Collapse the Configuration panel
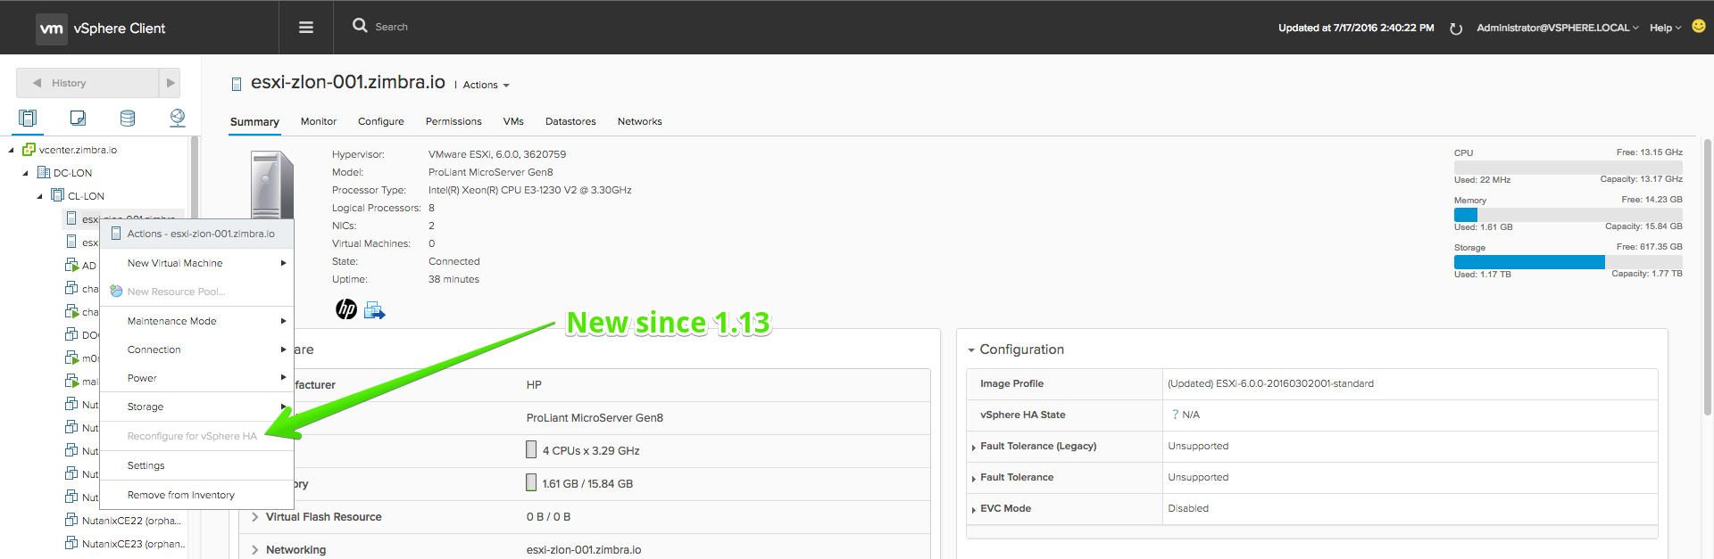The image size is (1714, 559). pyautogui.click(x=971, y=350)
